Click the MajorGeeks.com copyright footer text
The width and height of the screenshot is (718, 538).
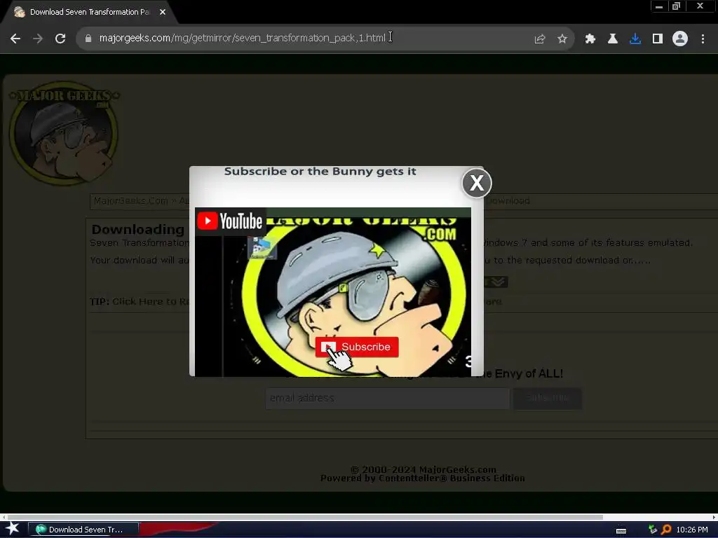click(423, 469)
